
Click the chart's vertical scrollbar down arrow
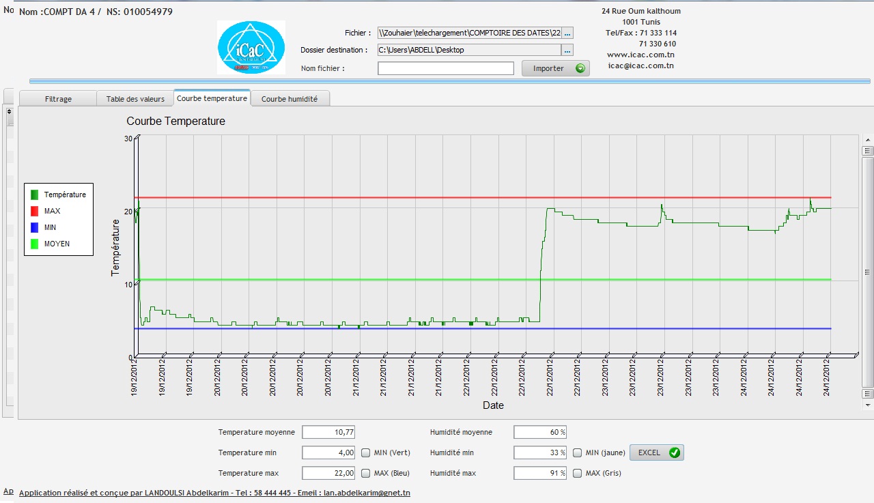coord(868,405)
